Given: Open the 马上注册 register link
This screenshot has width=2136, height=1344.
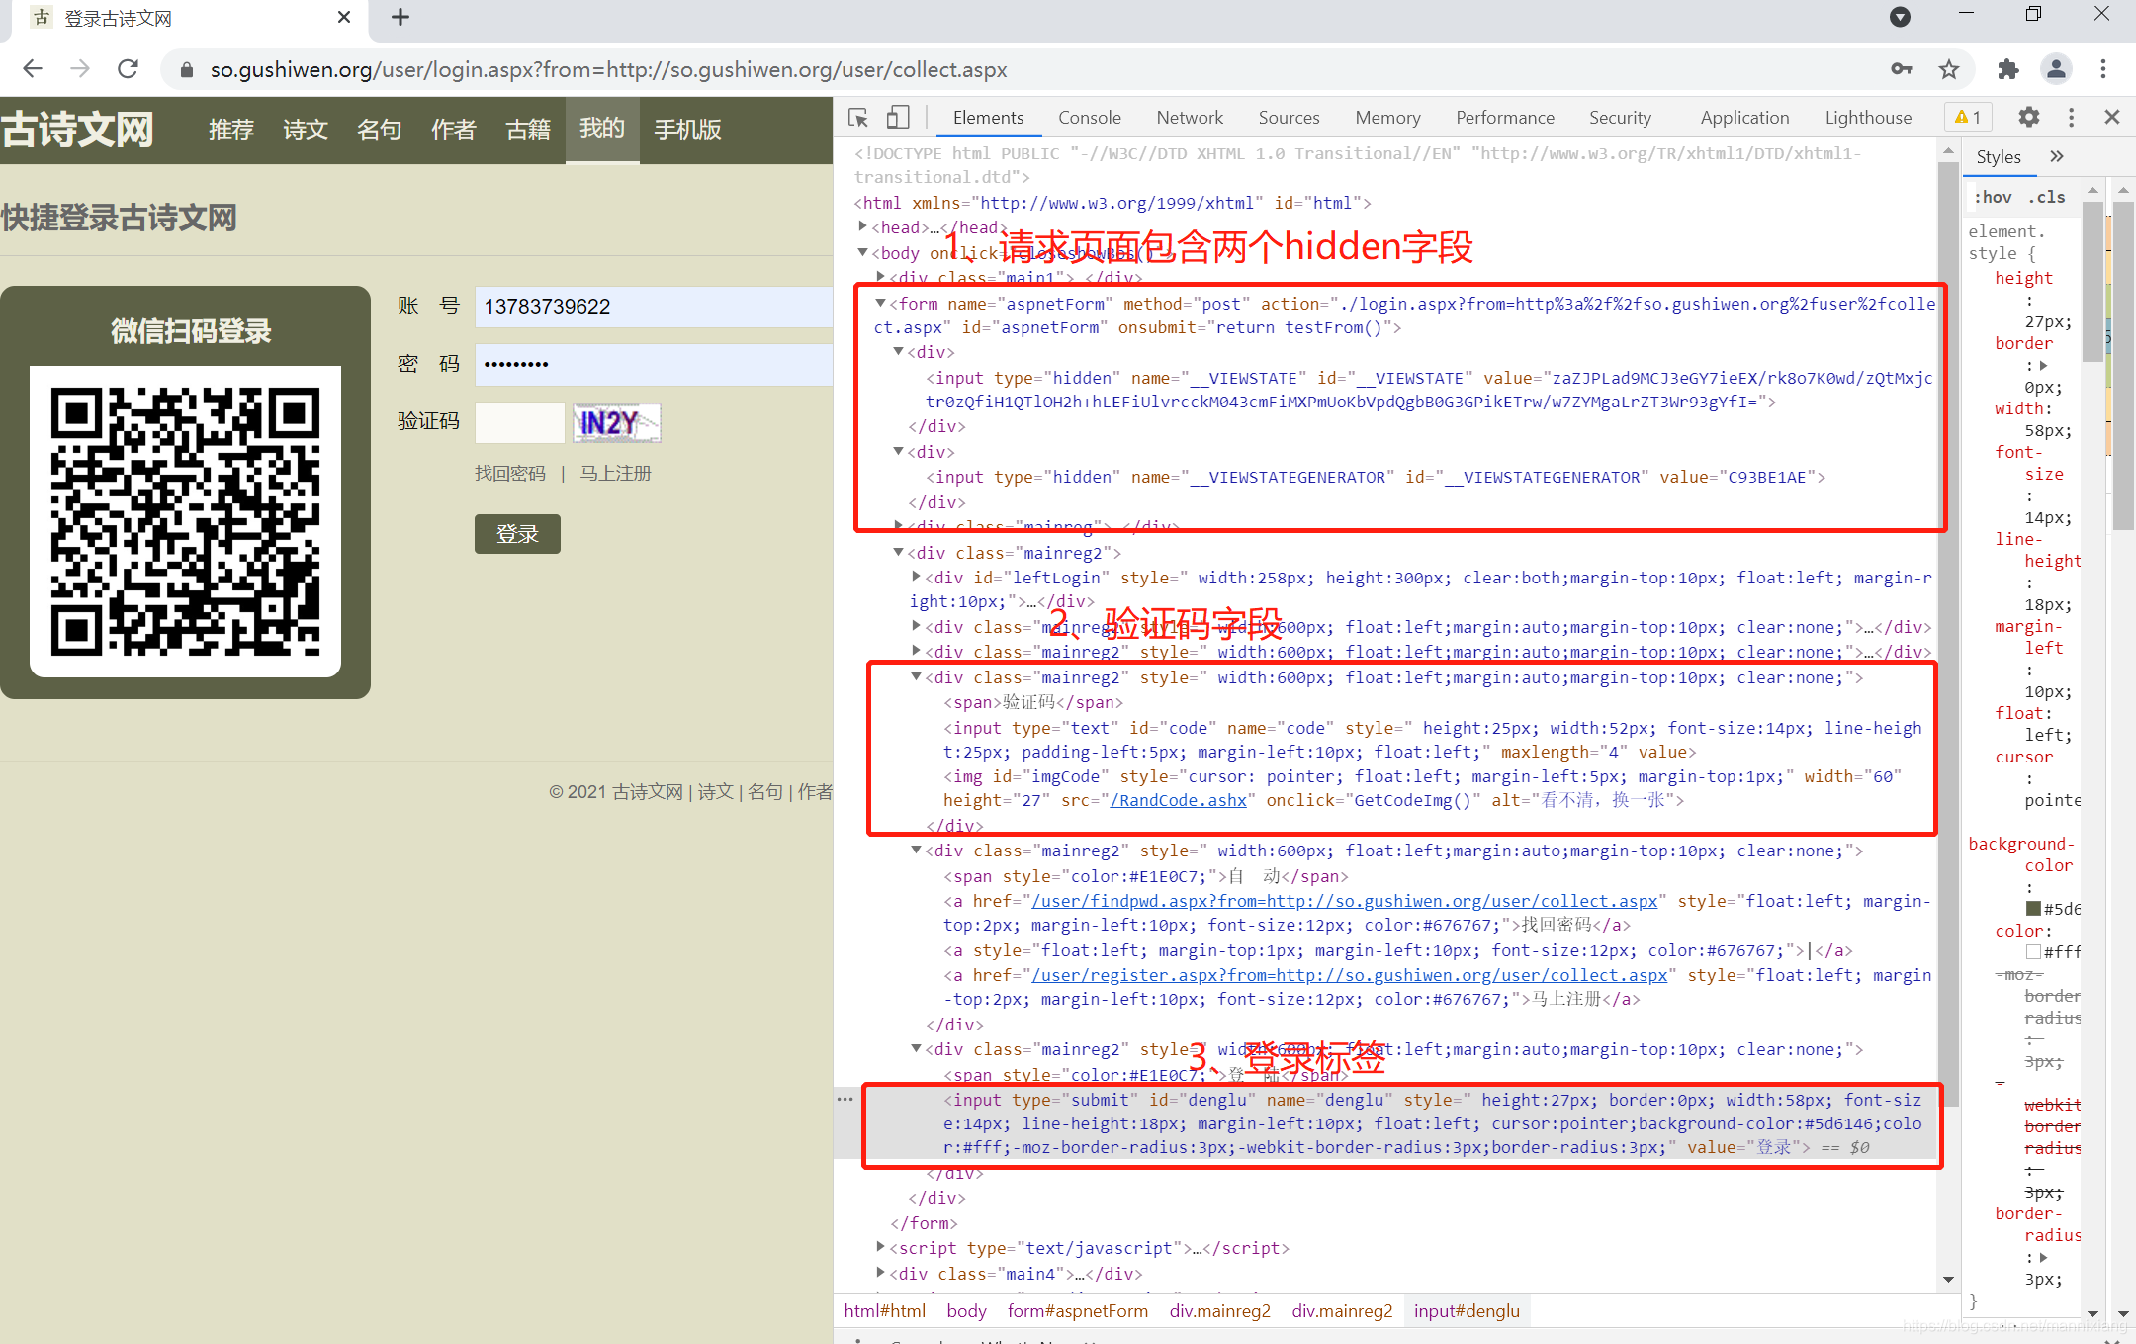Looking at the screenshot, I should 615,473.
